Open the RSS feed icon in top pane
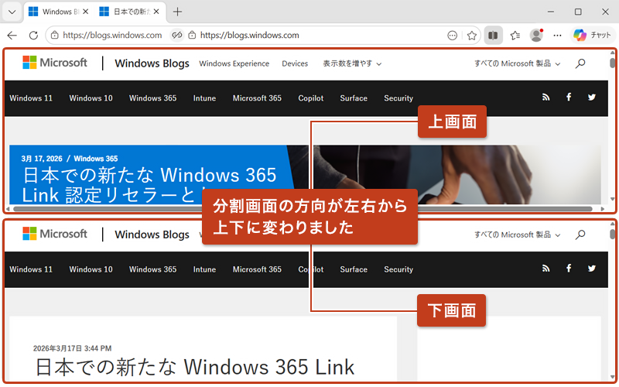619x387 pixels. point(545,98)
